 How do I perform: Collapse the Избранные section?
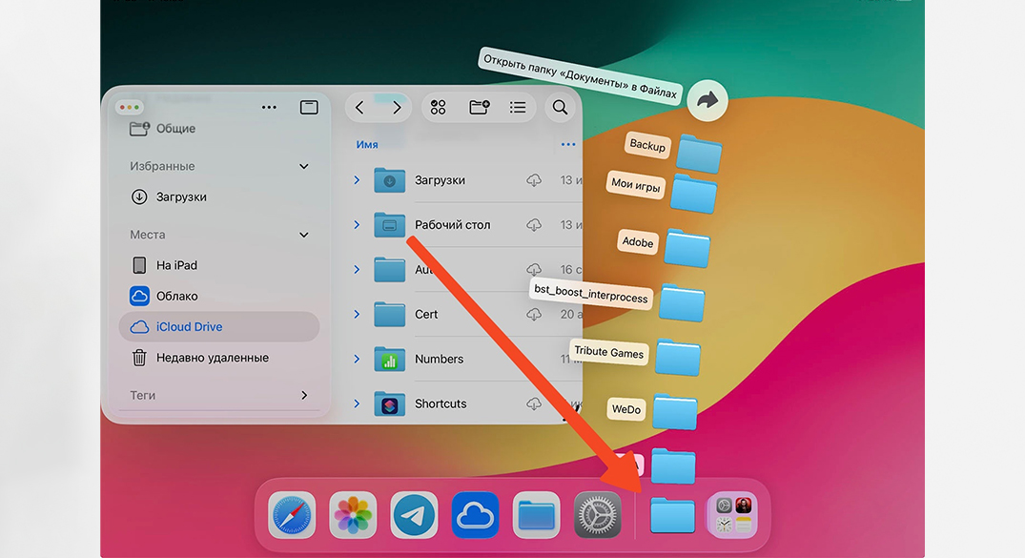pyautogui.click(x=304, y=167)
